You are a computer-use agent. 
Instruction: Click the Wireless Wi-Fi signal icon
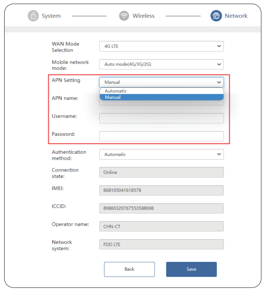(124, 16)
